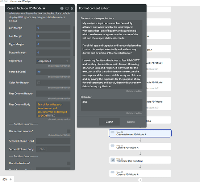Enable the Use second column checkbox
The height and width of the screenshot is (182, 200).
(x=68, y=131)
